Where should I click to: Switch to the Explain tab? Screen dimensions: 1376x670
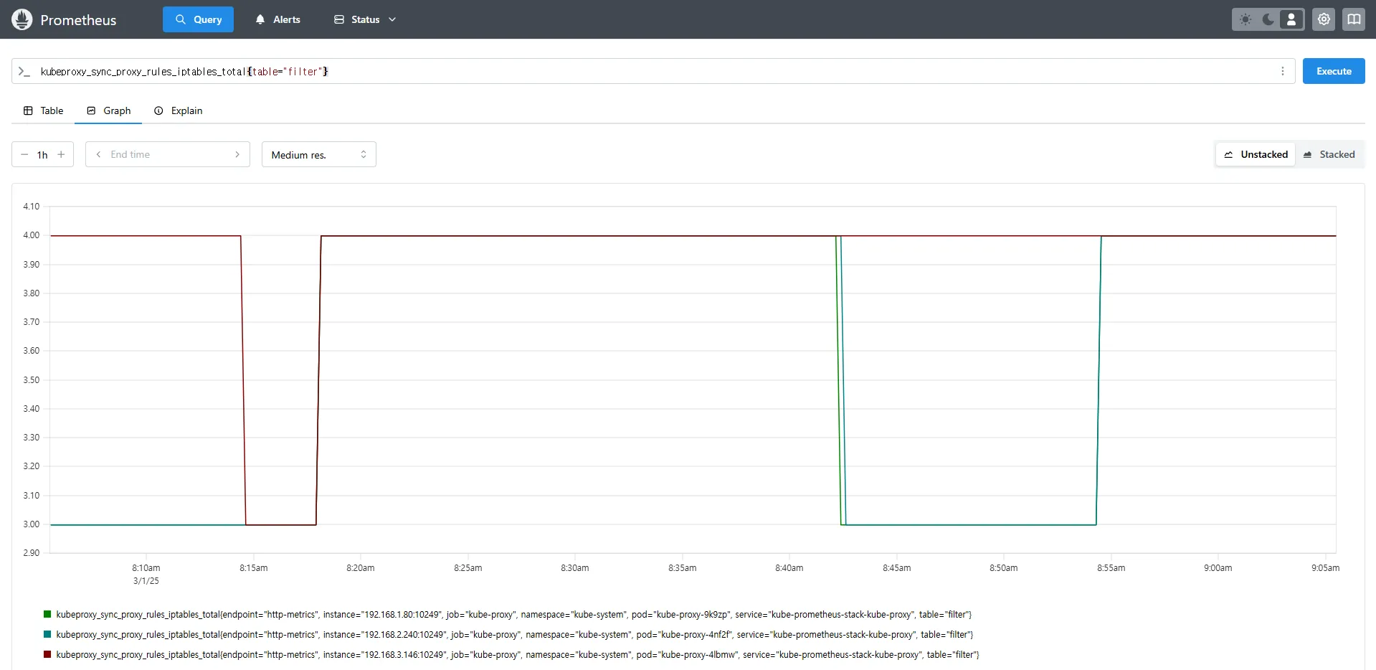pos(178,110)
